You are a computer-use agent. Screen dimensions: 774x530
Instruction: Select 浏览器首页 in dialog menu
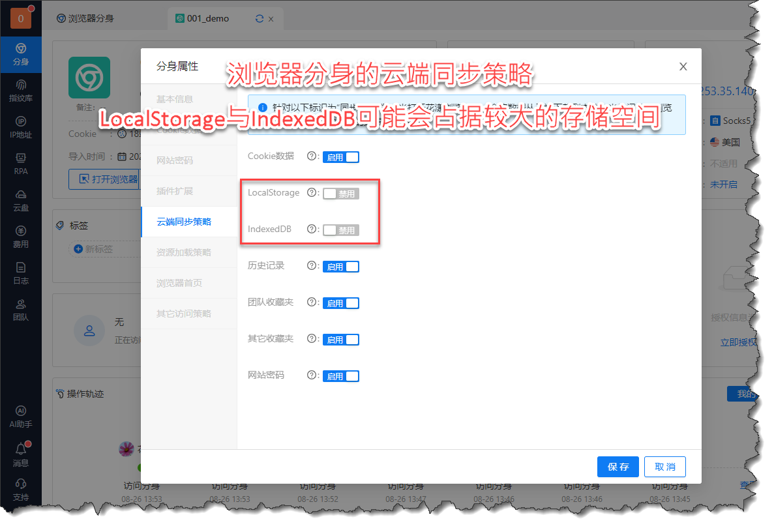(x=189, y=283)
